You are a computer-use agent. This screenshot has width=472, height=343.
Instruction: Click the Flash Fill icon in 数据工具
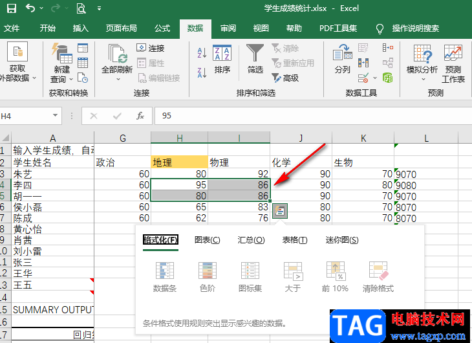[x=363, y=48]
